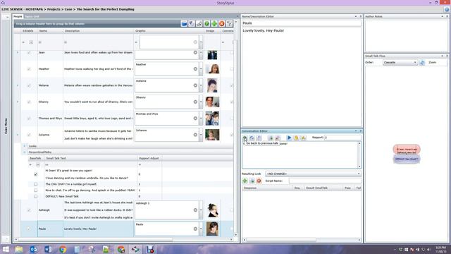The width and height of the screenshot is (451, 254).
Task: Open Ashleigh's Graphic dropdown arrow
Action: [x=201, y=210]
